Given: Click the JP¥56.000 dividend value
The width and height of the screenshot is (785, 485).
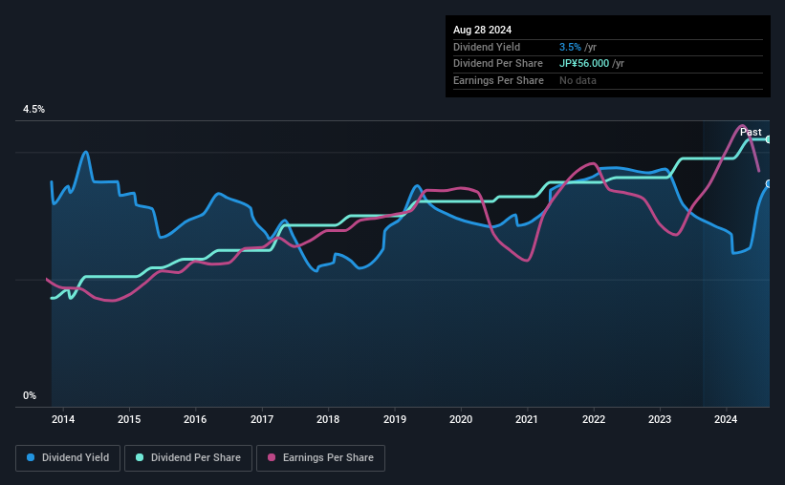Looking at the screenshot, I should pos(584,64).
